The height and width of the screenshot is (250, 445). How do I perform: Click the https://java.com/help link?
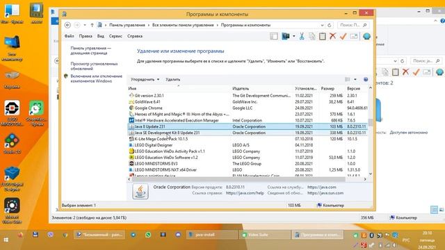245,193
